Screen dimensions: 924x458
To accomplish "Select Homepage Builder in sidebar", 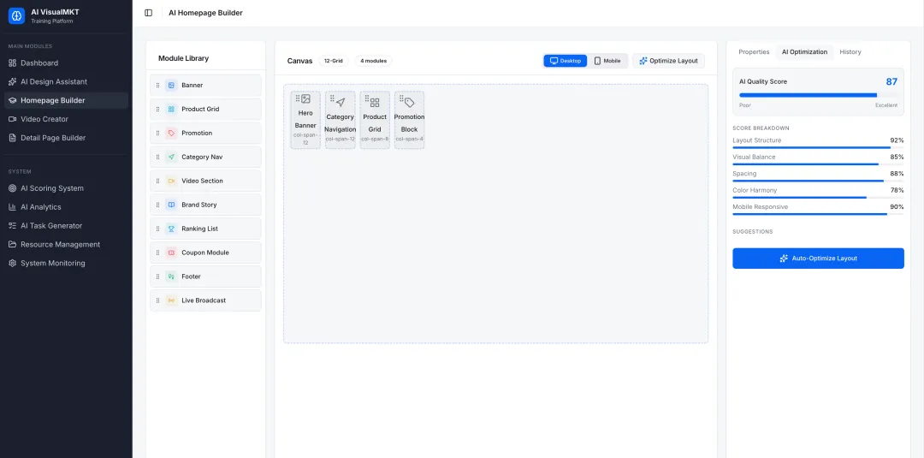I will (66, 100).
